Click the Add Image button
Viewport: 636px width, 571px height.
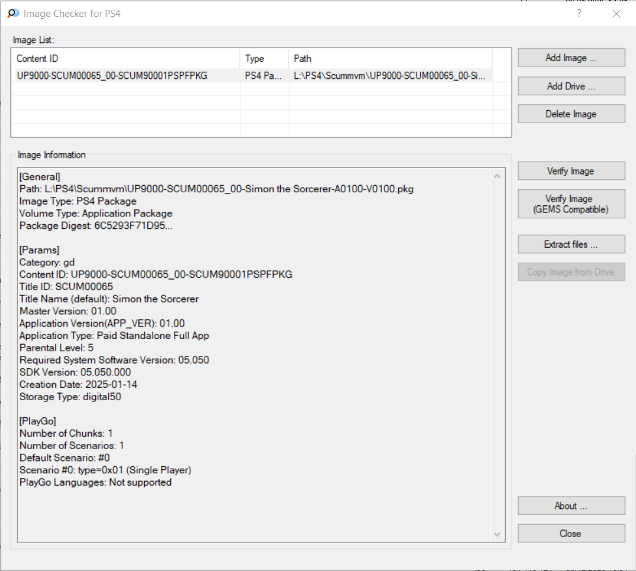[x=571, y=57]
